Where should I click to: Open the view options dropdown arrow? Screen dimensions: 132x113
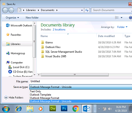coord(122,18)
